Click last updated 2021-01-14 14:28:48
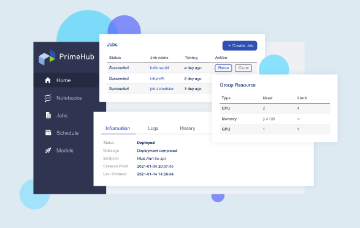The image size is (360, 228). 155,174
